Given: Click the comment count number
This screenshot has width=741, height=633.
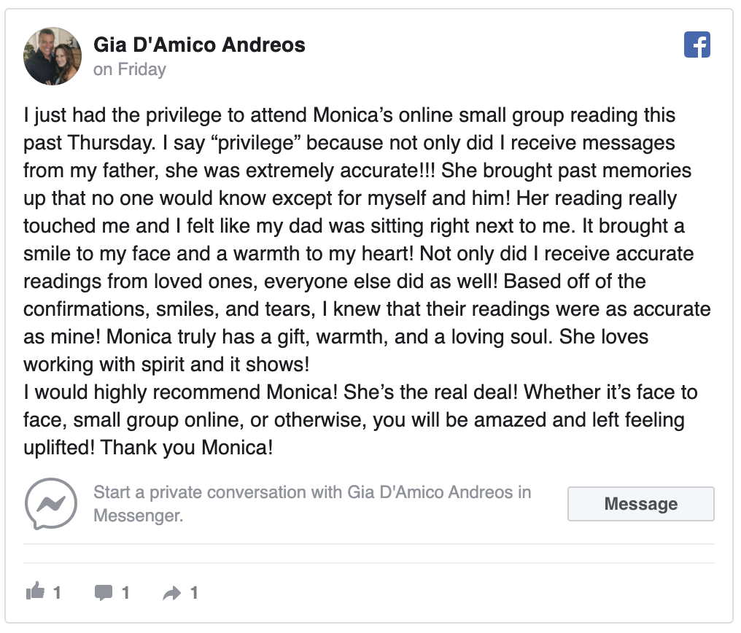Looking at the screenshot, I should 125,592.
